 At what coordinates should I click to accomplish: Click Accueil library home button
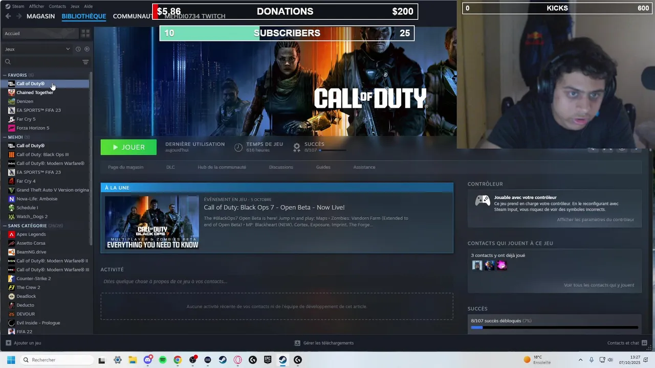click(x=40, y=33)
